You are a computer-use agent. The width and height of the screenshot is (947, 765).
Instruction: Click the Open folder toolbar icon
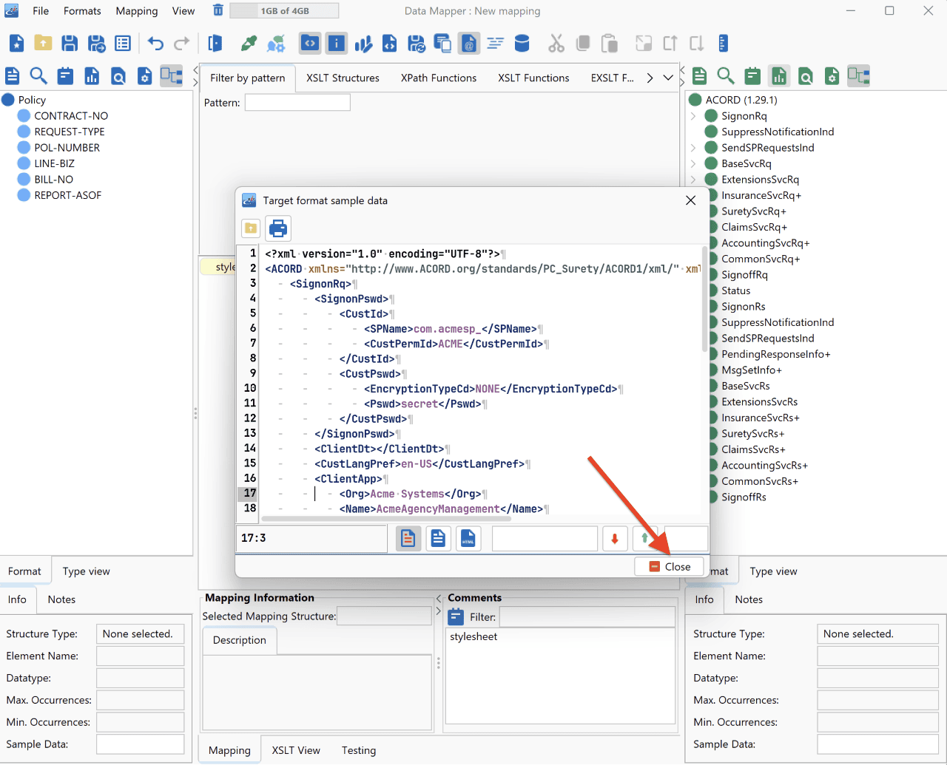pos(43,44)
